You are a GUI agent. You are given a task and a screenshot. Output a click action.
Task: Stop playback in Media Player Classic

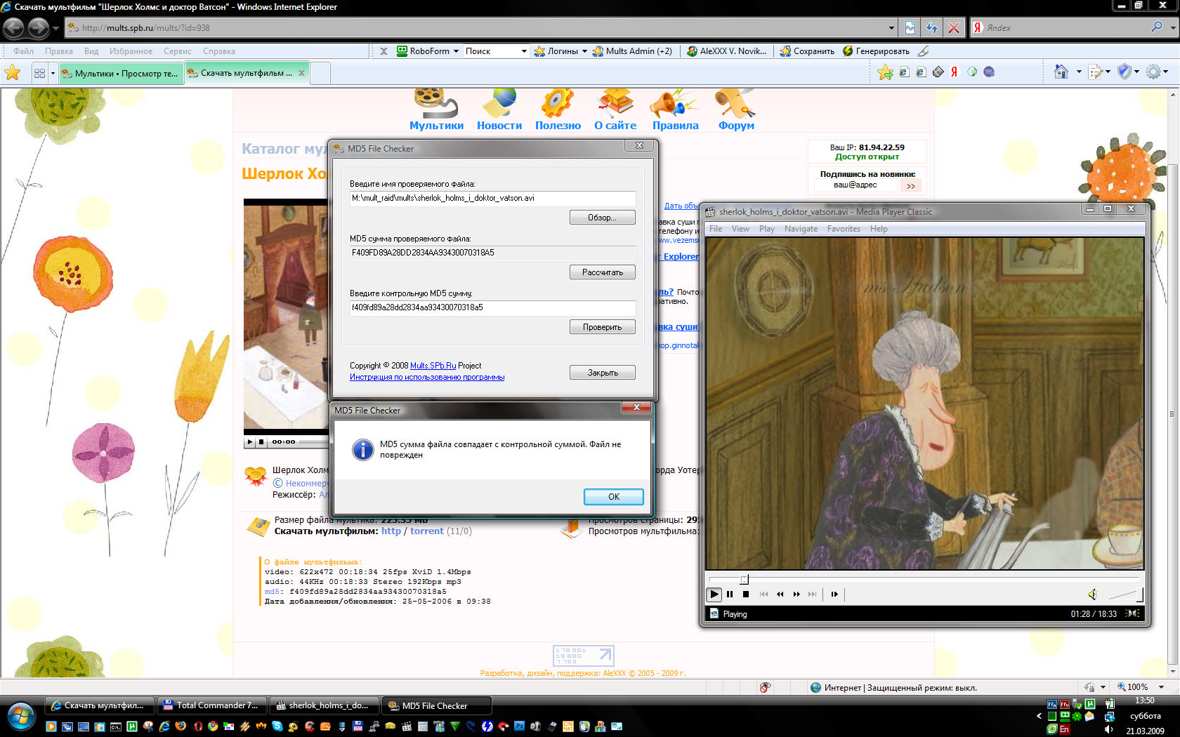pos(746,595)
